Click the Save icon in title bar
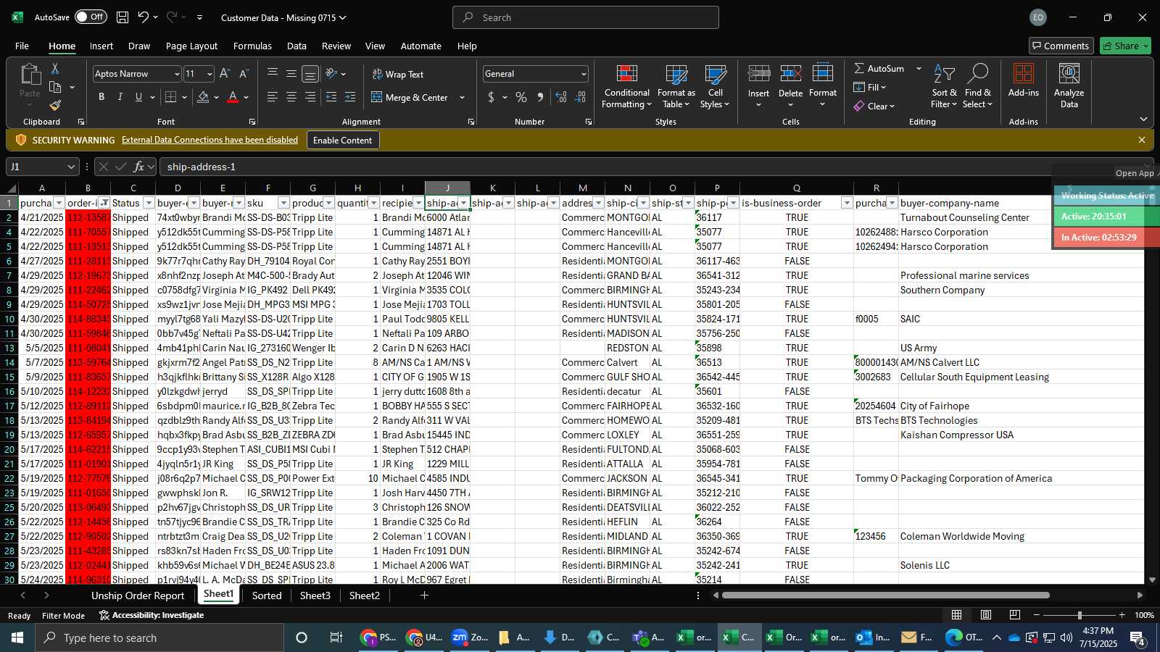Image resolution: width=1160 pixels, height=652 pixels. coord(123,17)
